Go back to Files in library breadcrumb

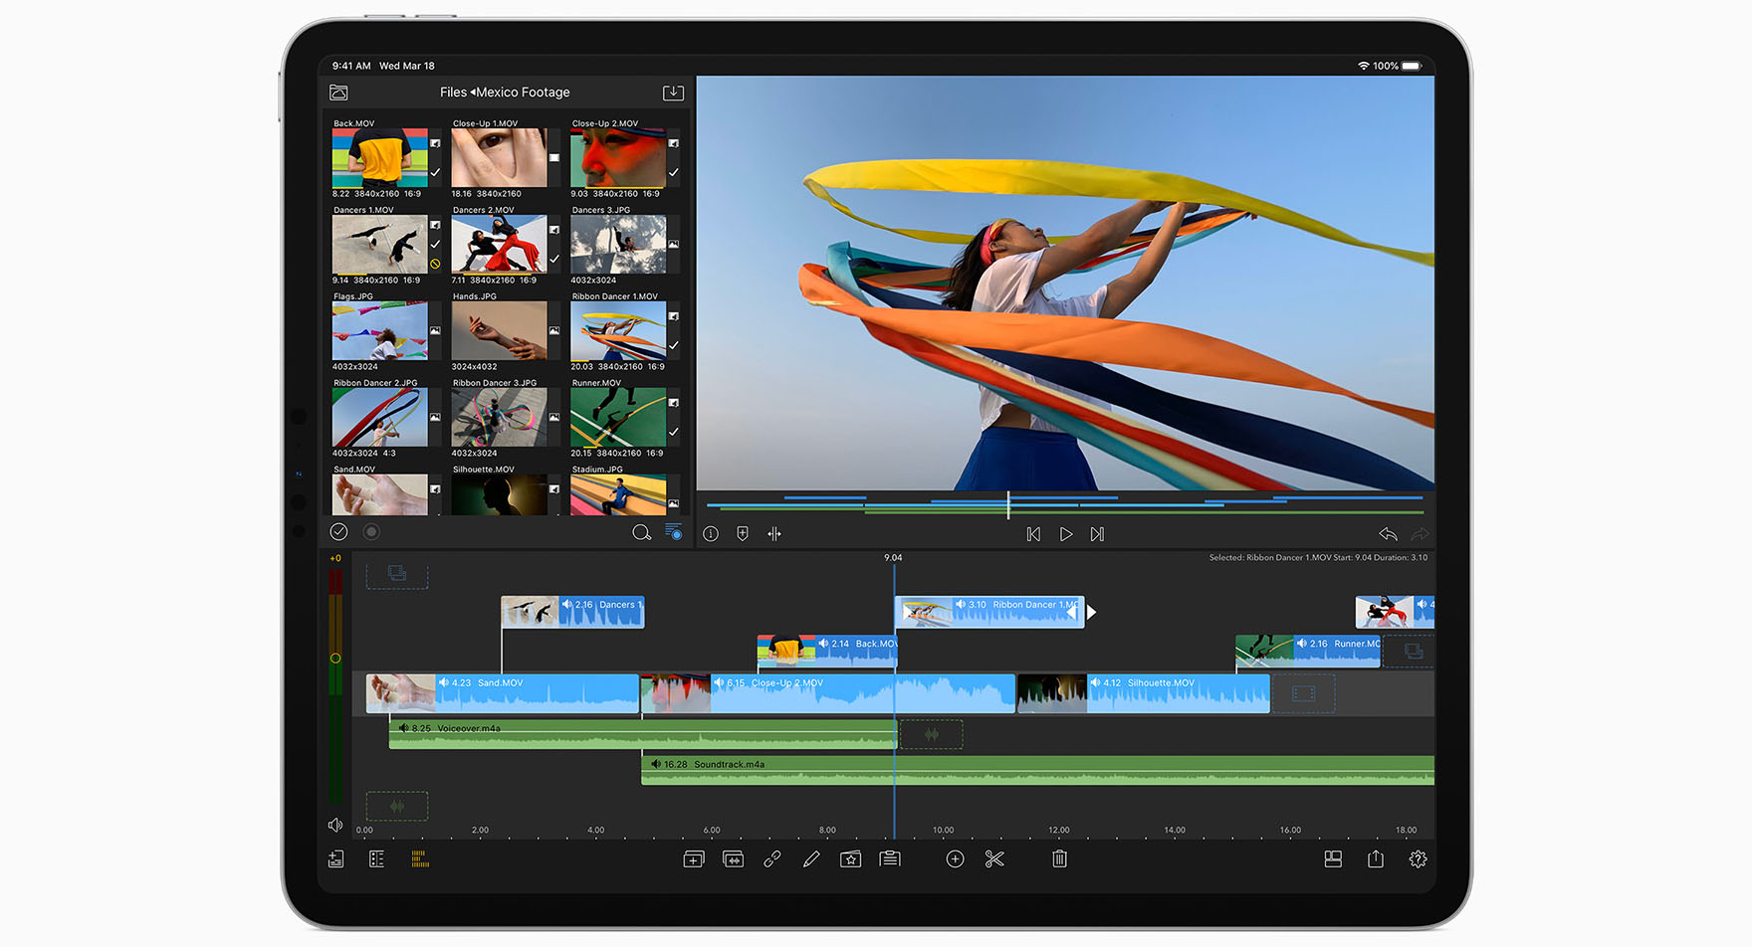[453, 93]
